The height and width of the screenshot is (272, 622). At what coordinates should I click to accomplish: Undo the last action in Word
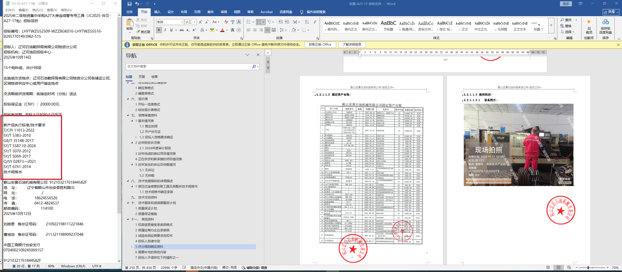click(137, 4)
